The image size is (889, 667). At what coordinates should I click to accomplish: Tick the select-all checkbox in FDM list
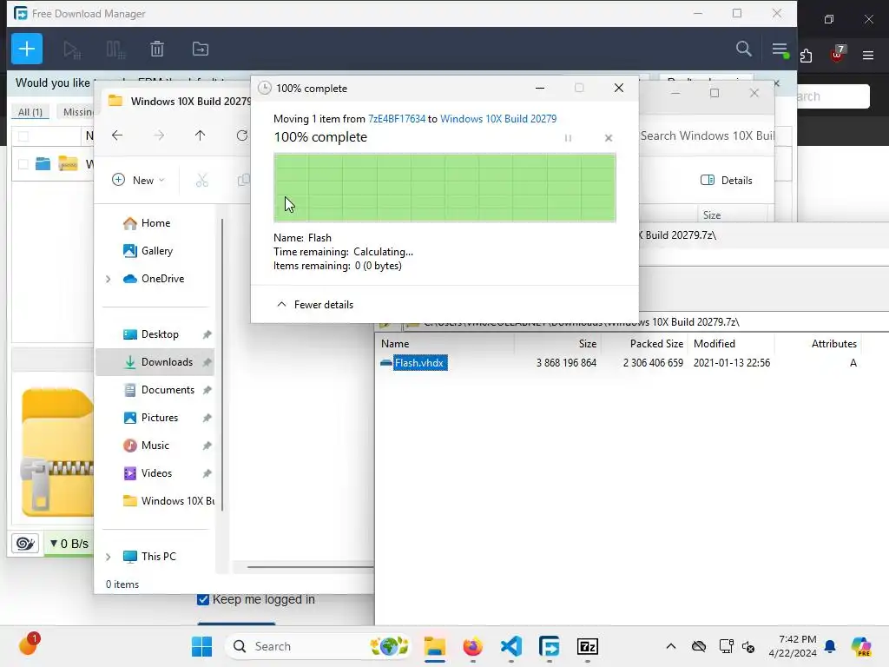point(23,136)
